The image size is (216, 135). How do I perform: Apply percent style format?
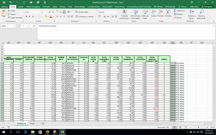coord(105,17)
